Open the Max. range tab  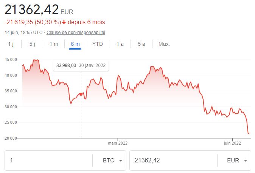tap(164, 44)
